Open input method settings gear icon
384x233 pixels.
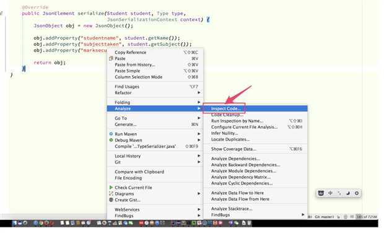coord(357,193)
